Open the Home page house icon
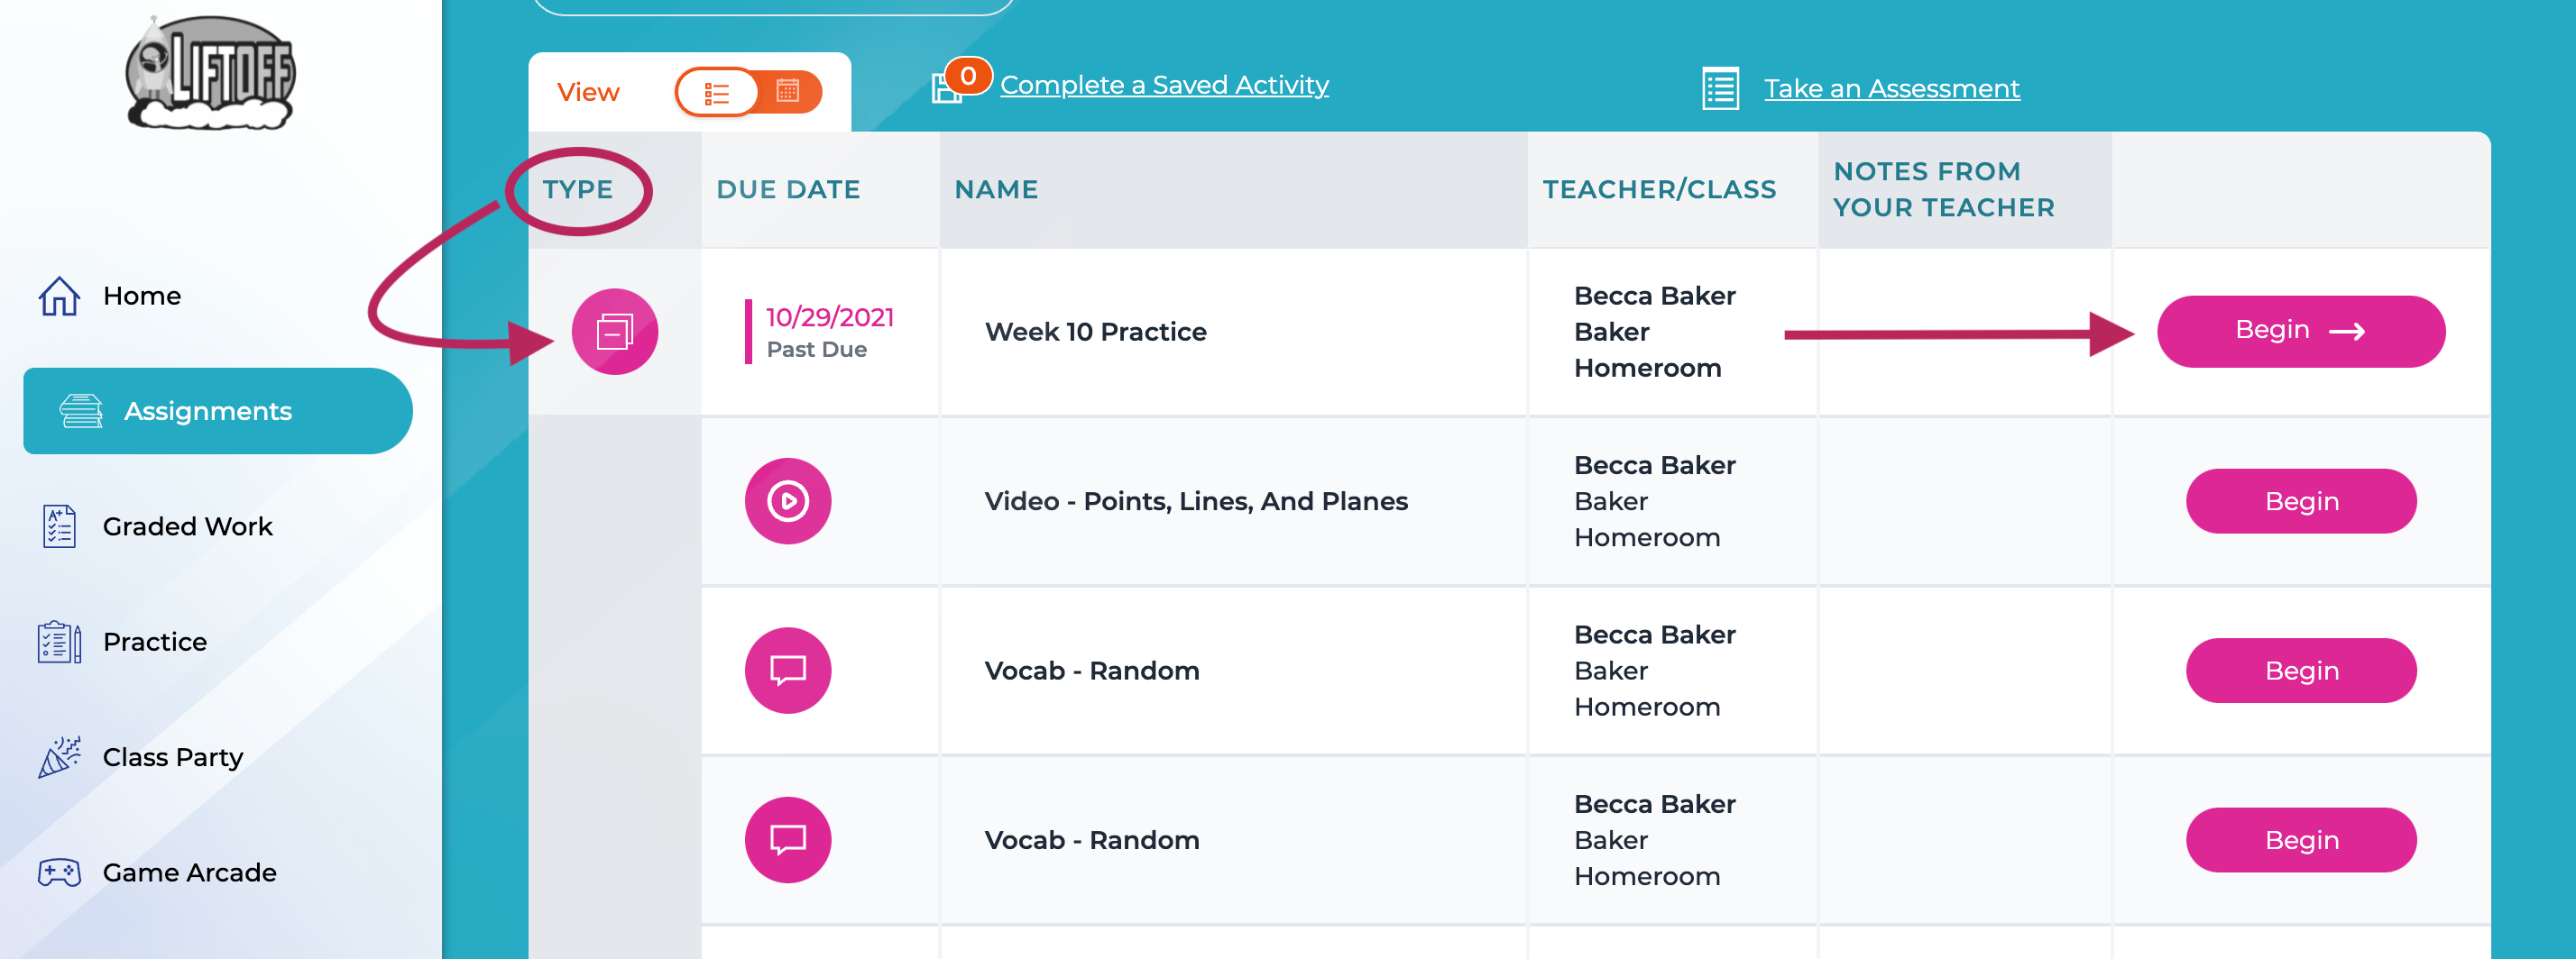The height and width of the screenshot is (959, 2576). point(59,296)
